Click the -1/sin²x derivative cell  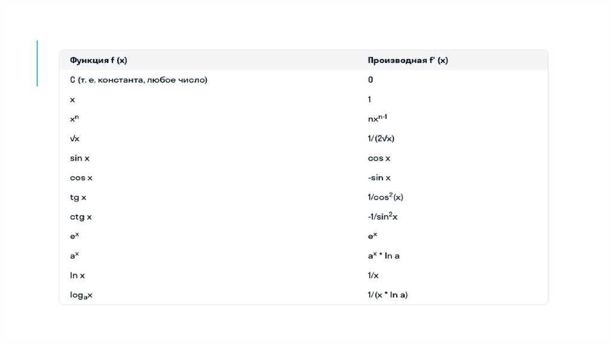click(383, 217)
